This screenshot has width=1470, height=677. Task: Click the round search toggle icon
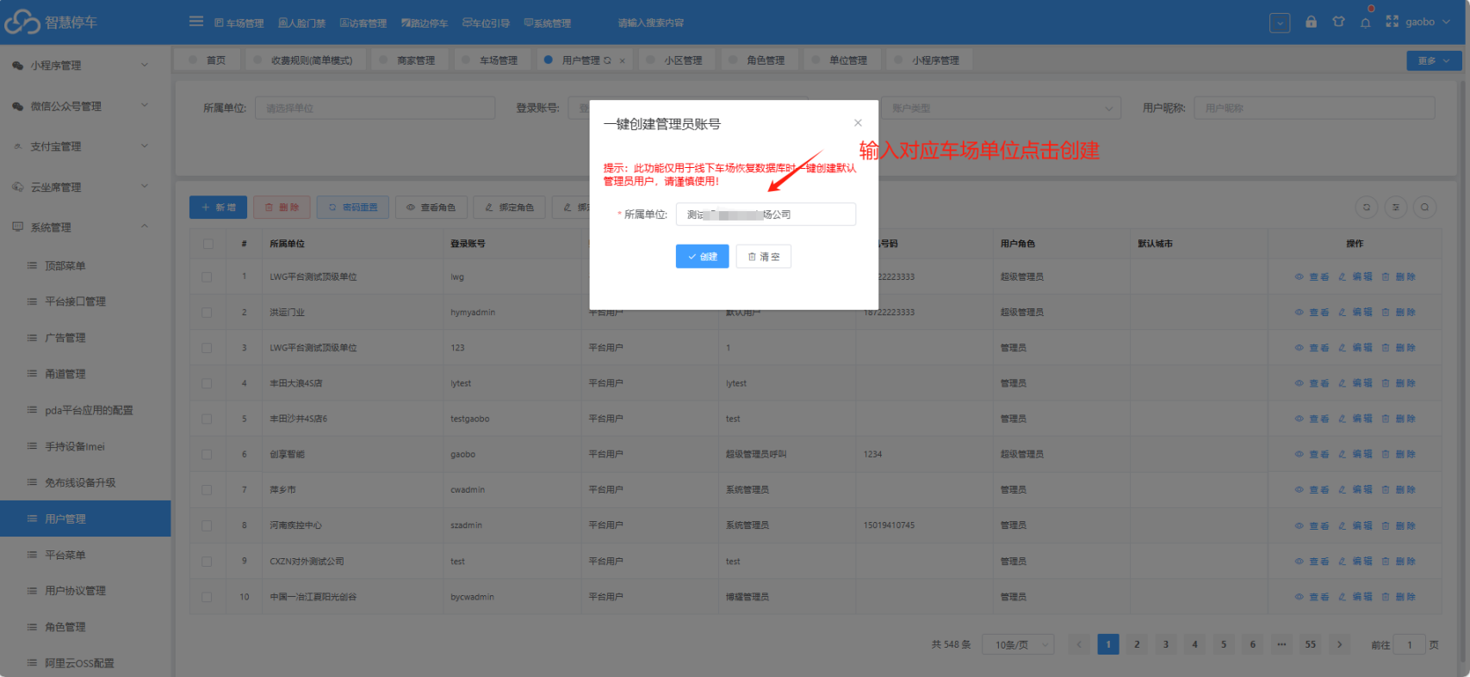point(1425,208)
